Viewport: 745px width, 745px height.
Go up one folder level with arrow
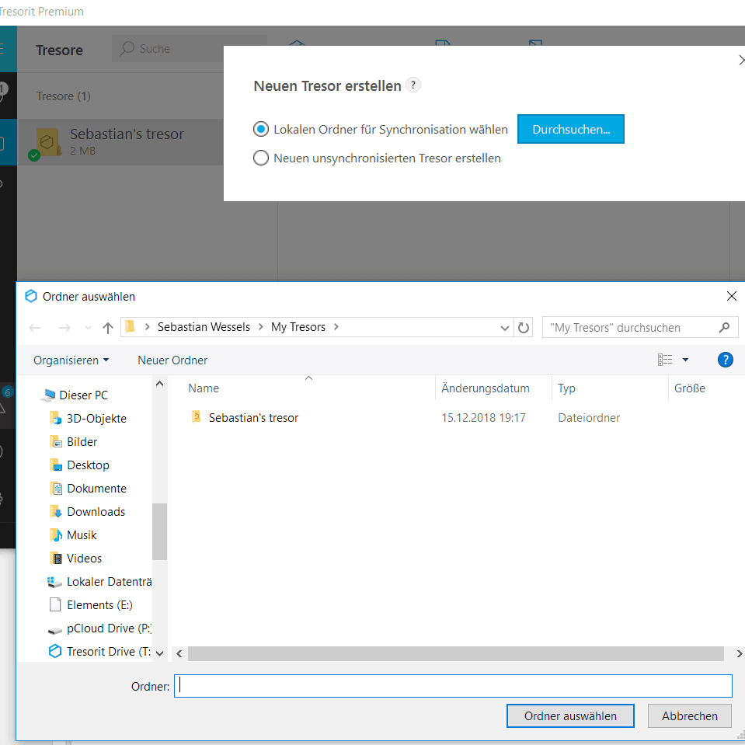108,328
